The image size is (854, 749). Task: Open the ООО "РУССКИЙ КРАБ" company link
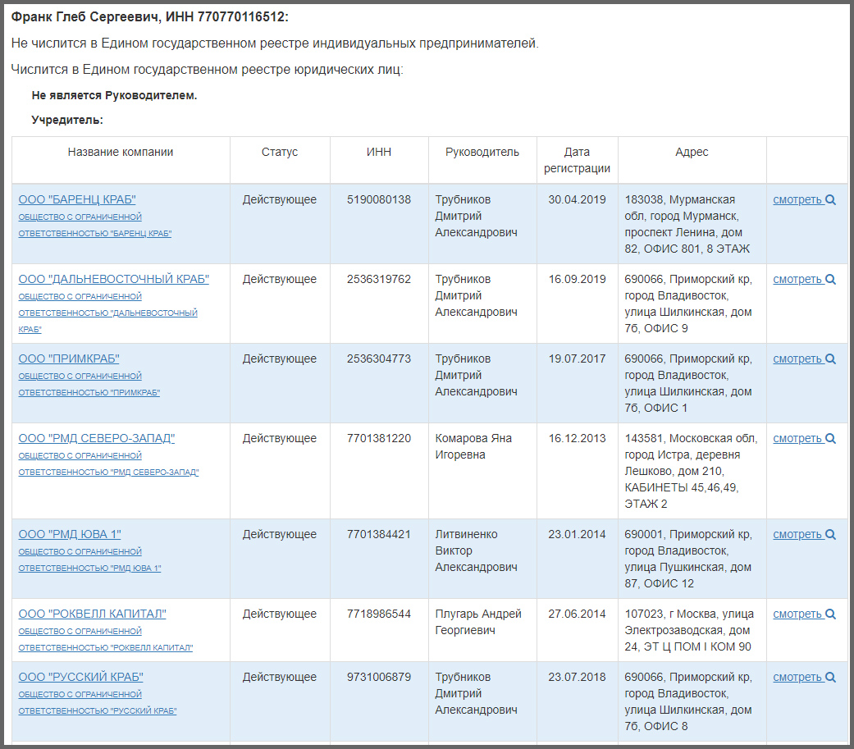[80, 677]
